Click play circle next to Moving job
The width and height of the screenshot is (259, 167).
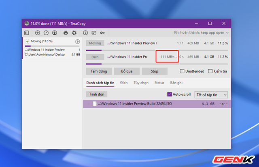(77, 41)
